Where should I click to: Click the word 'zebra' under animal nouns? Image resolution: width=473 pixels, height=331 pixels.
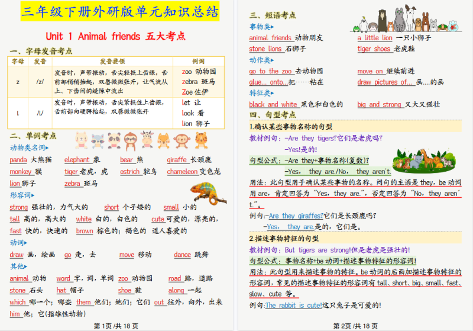pyautogui.click(x=72, y=184)
